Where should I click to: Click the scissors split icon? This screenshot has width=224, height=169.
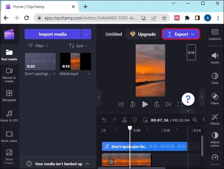tap(124, 120)
